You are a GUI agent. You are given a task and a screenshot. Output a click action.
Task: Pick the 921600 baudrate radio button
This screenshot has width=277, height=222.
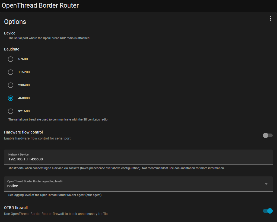point(11,111)
